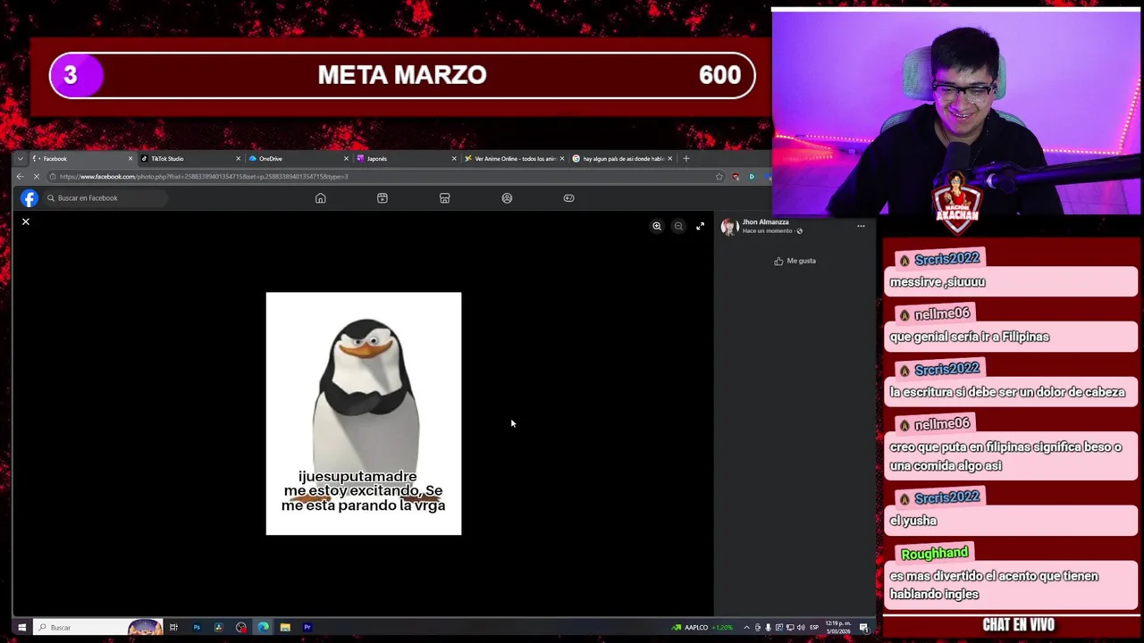Click the Me gusta button
This screenshot has height=643, width=1144.
click(x=795, y=261)
